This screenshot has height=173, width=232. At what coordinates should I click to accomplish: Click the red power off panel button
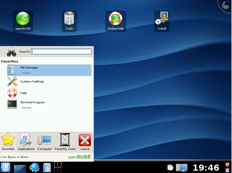tap(227, 164)
